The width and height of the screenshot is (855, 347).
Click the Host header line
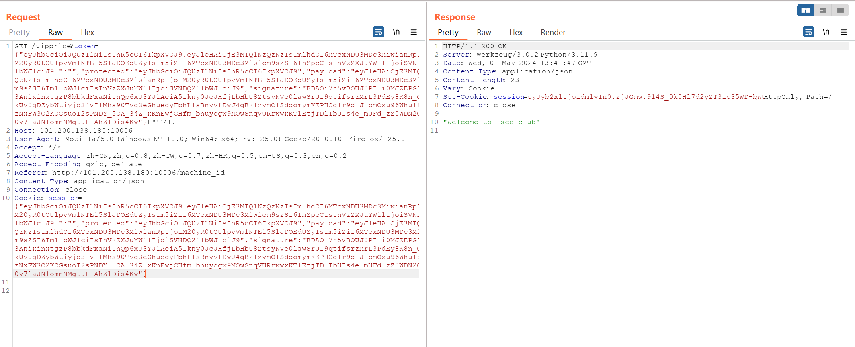pyautogui.click(x=74, y=131)
